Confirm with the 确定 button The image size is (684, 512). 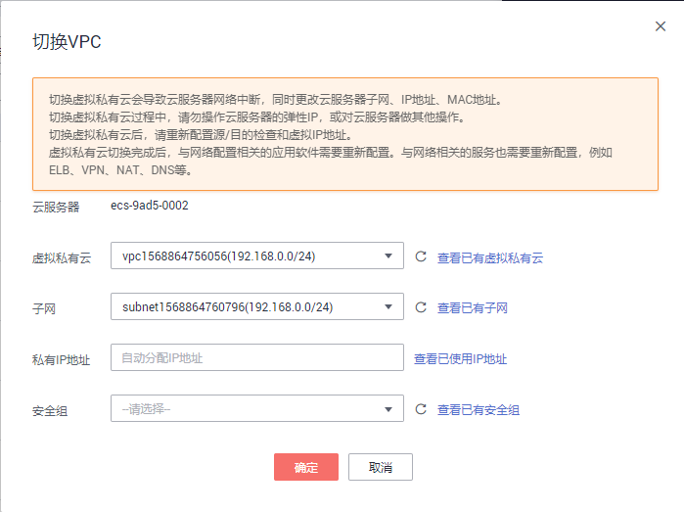(306, 467)
